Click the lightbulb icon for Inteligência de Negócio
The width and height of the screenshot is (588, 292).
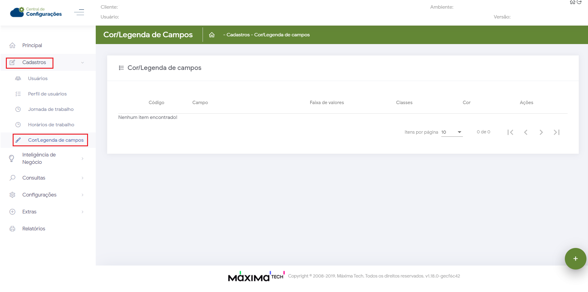click(12, 158)
